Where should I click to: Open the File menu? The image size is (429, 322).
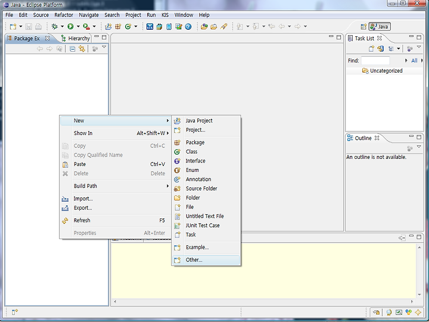pos(10,15)
